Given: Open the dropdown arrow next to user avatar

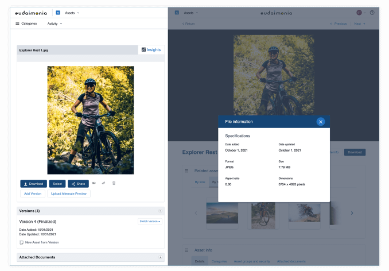Looking at the screenshot, I should click(x=364, y=13).
